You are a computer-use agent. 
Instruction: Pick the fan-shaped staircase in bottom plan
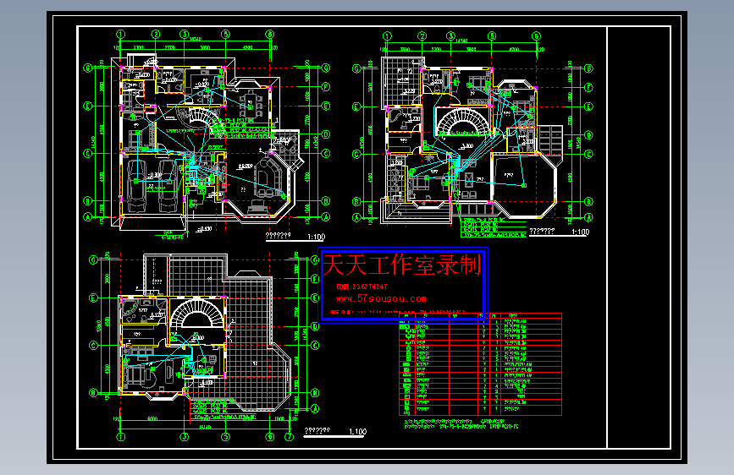click(196, 314)
